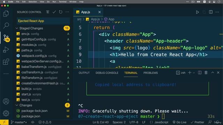
Task: Open the File menu
Action: (18, 2)
